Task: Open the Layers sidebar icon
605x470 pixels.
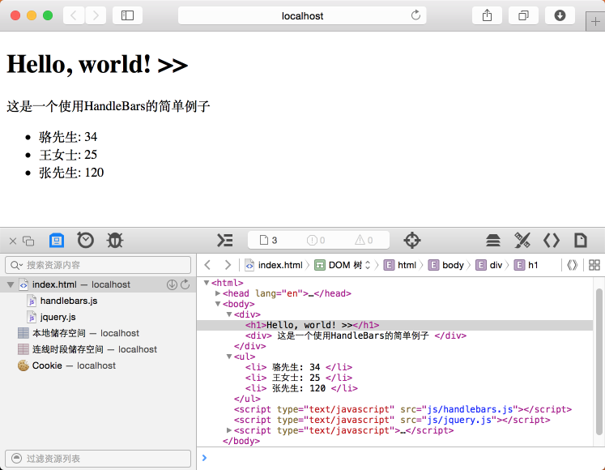Action: 493,240
